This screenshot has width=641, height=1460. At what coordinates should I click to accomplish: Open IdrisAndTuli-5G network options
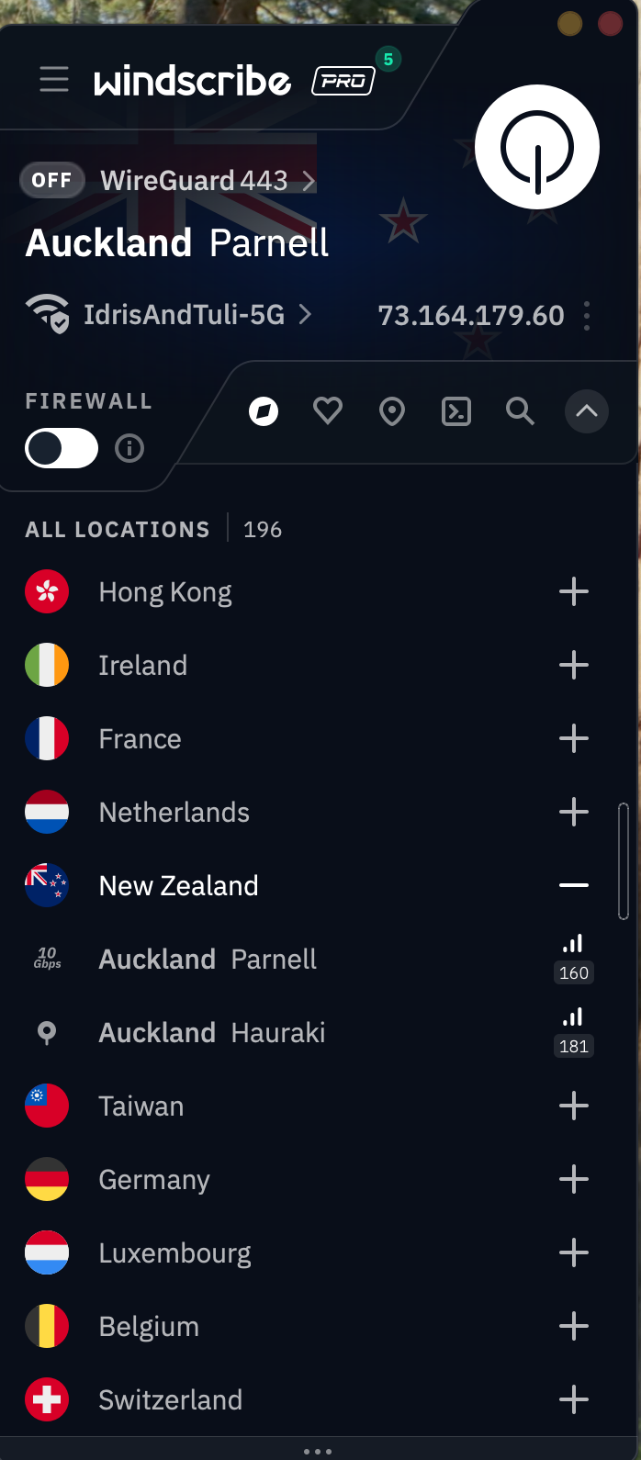point(184,315)
